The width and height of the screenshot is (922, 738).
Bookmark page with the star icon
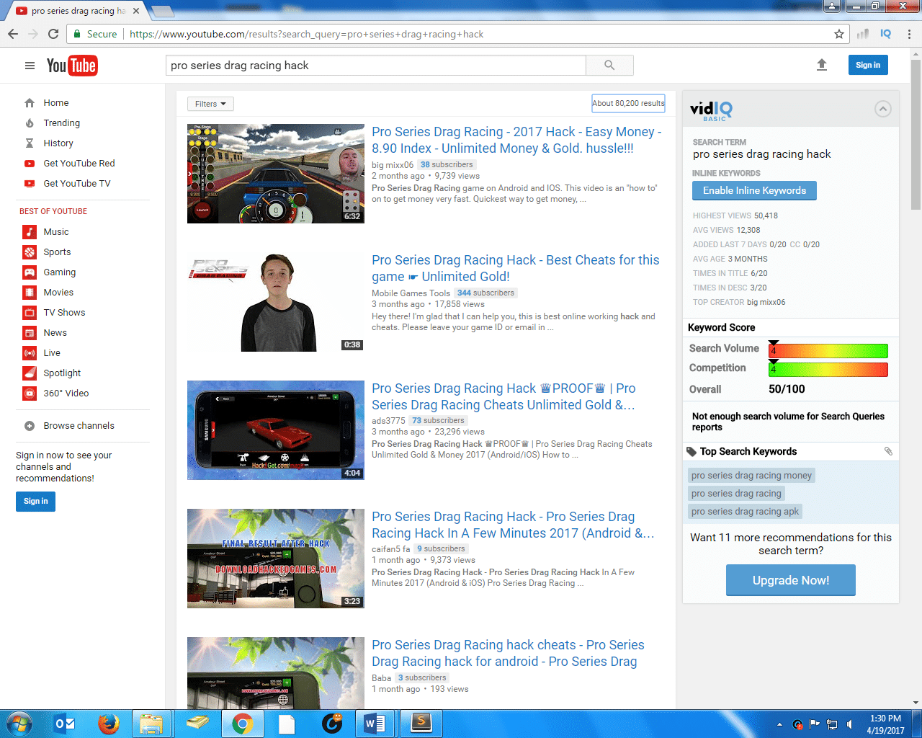839,34
